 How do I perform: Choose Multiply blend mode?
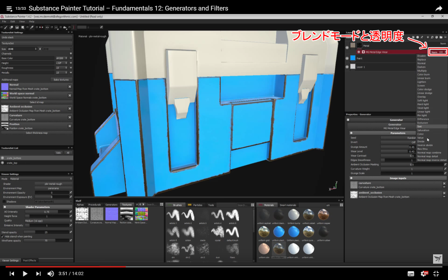pyautogui.click(x=422, y=70)
